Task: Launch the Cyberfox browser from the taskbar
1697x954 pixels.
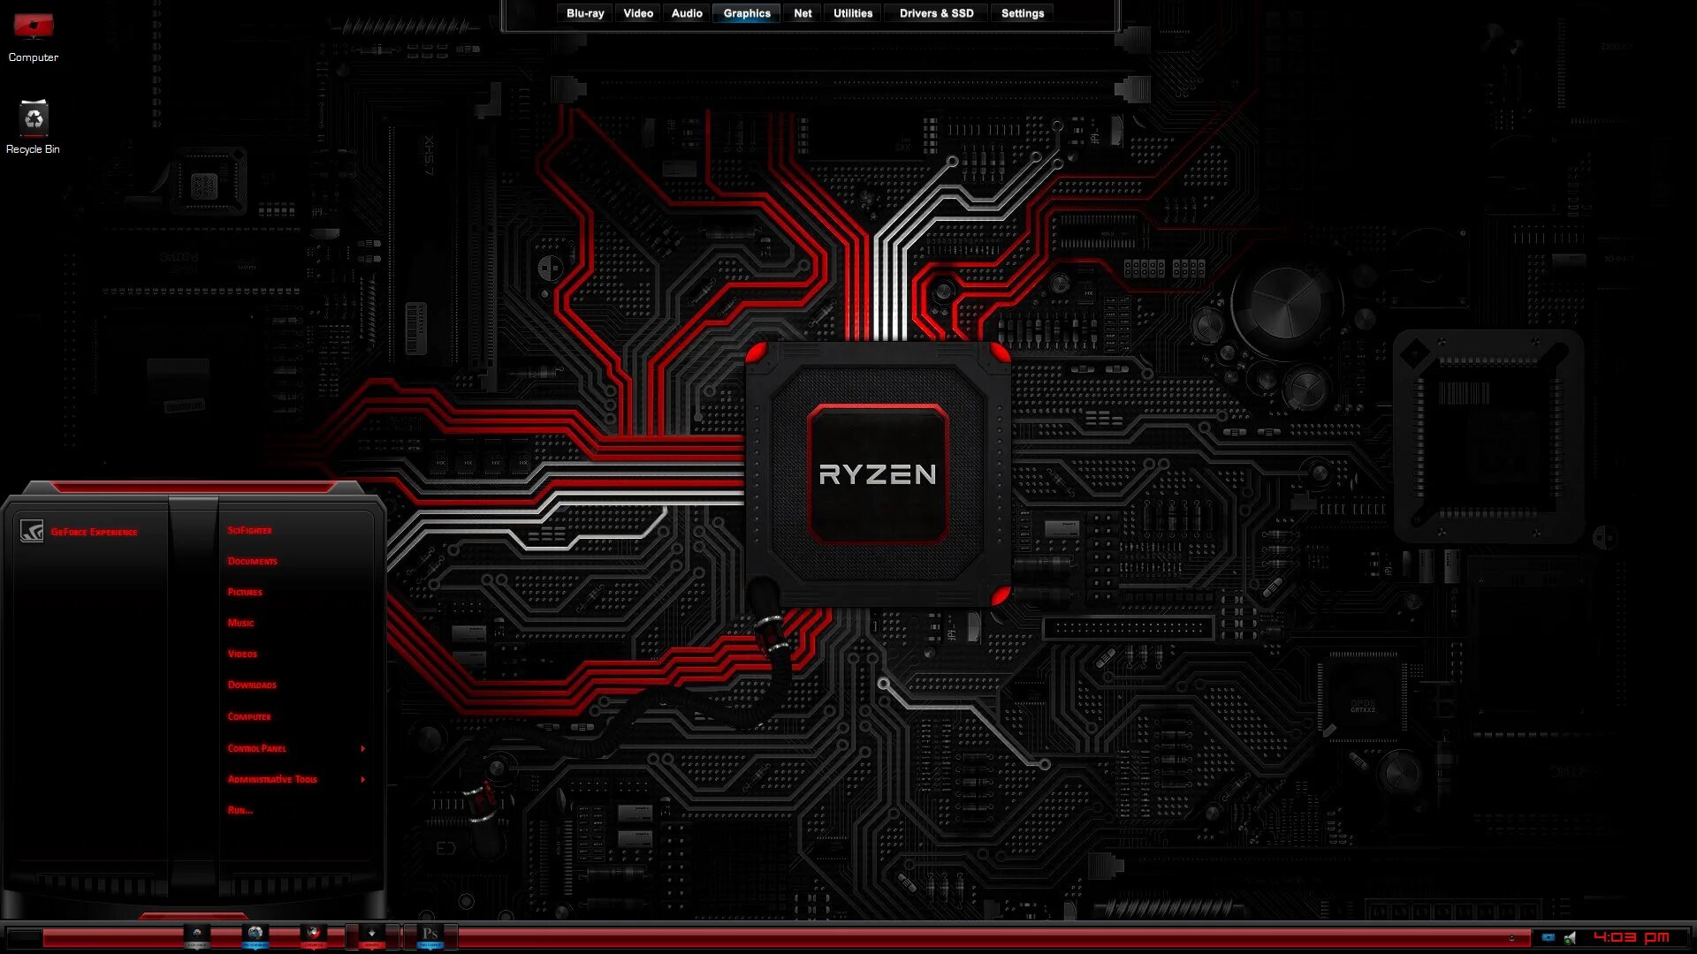Action: pyautogui.click(x=314, y=934)
